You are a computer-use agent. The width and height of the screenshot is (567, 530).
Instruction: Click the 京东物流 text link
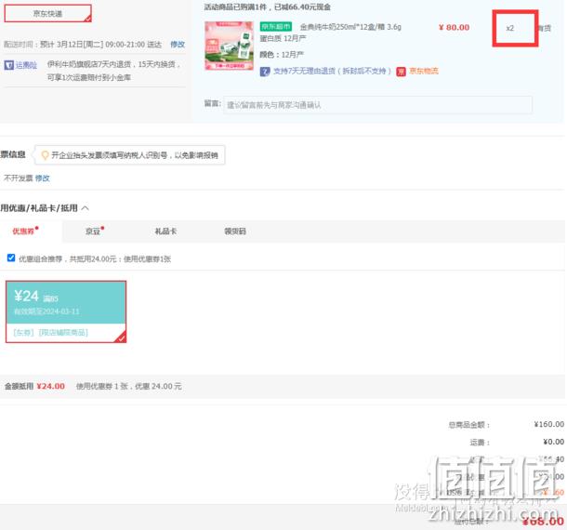coord(424,71)
